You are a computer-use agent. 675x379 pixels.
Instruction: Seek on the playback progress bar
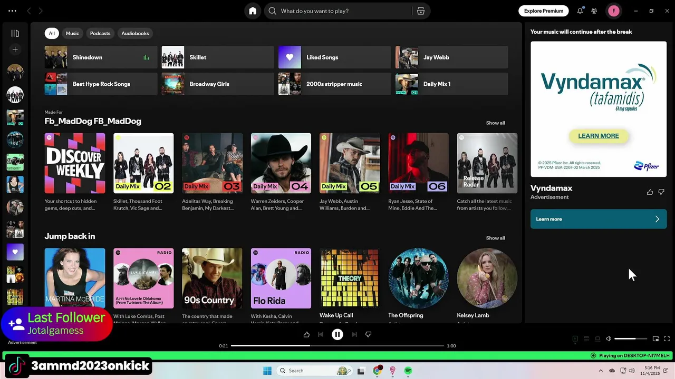click(337, 346)
